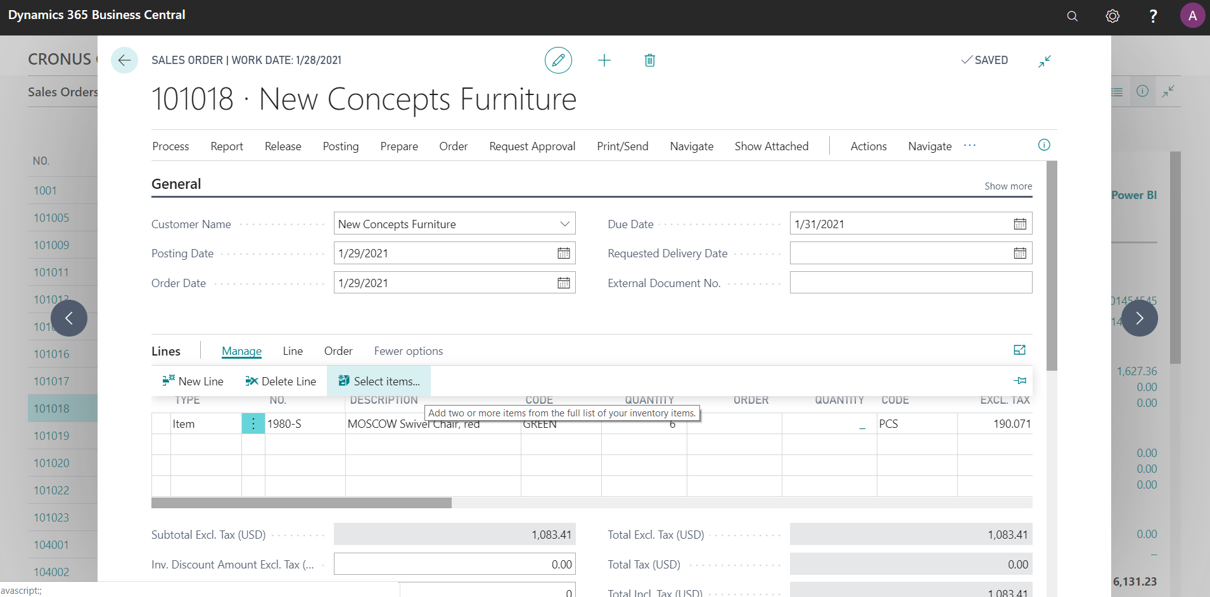Open order 101019 in background list

pyautogui.click(x=51, y=436)
